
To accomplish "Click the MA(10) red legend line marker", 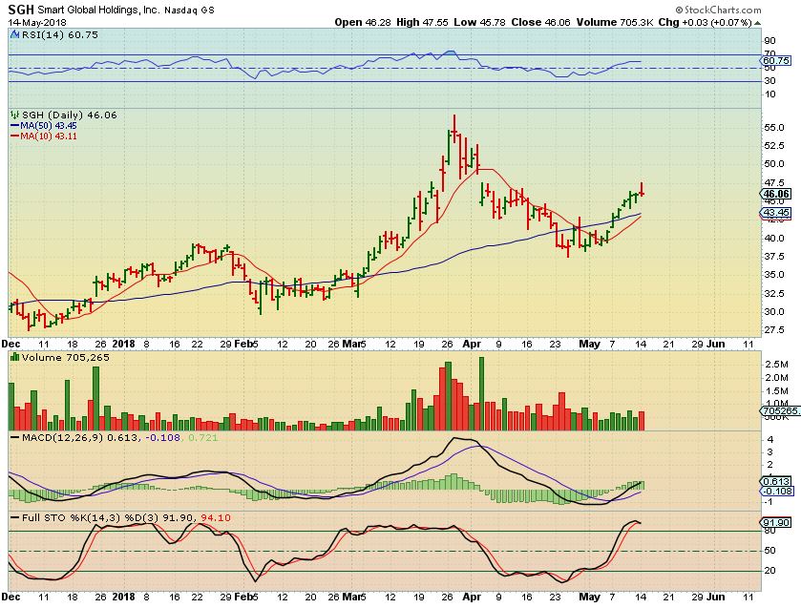I will (14, 136).
